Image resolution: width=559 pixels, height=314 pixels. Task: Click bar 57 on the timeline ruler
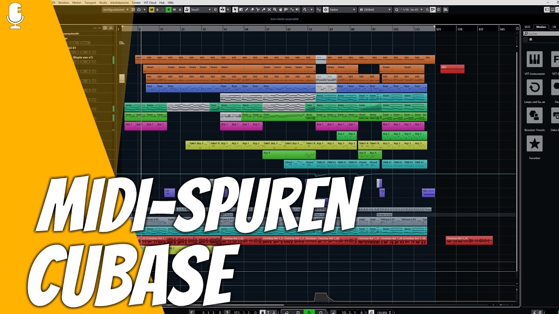click(268, 29)
